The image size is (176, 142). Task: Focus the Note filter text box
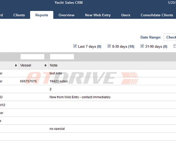click(x=62, y=57)
